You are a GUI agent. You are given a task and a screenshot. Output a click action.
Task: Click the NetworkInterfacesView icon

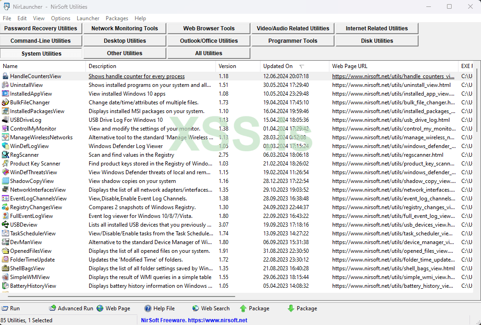(5, 190)
